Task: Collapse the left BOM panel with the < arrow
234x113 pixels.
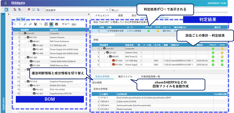Action: (89, 14)
